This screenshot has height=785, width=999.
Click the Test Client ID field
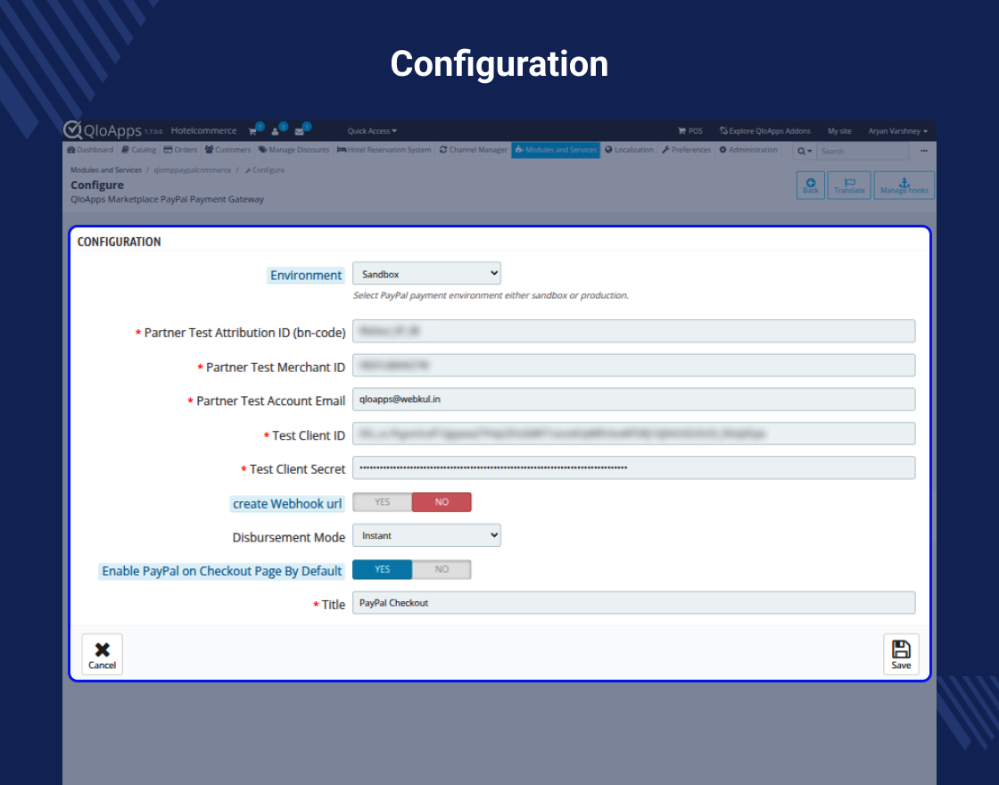634,434
